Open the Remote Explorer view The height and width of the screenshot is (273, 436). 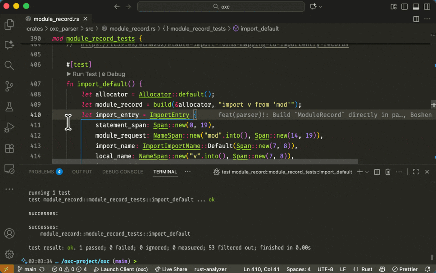click(9, 169)
